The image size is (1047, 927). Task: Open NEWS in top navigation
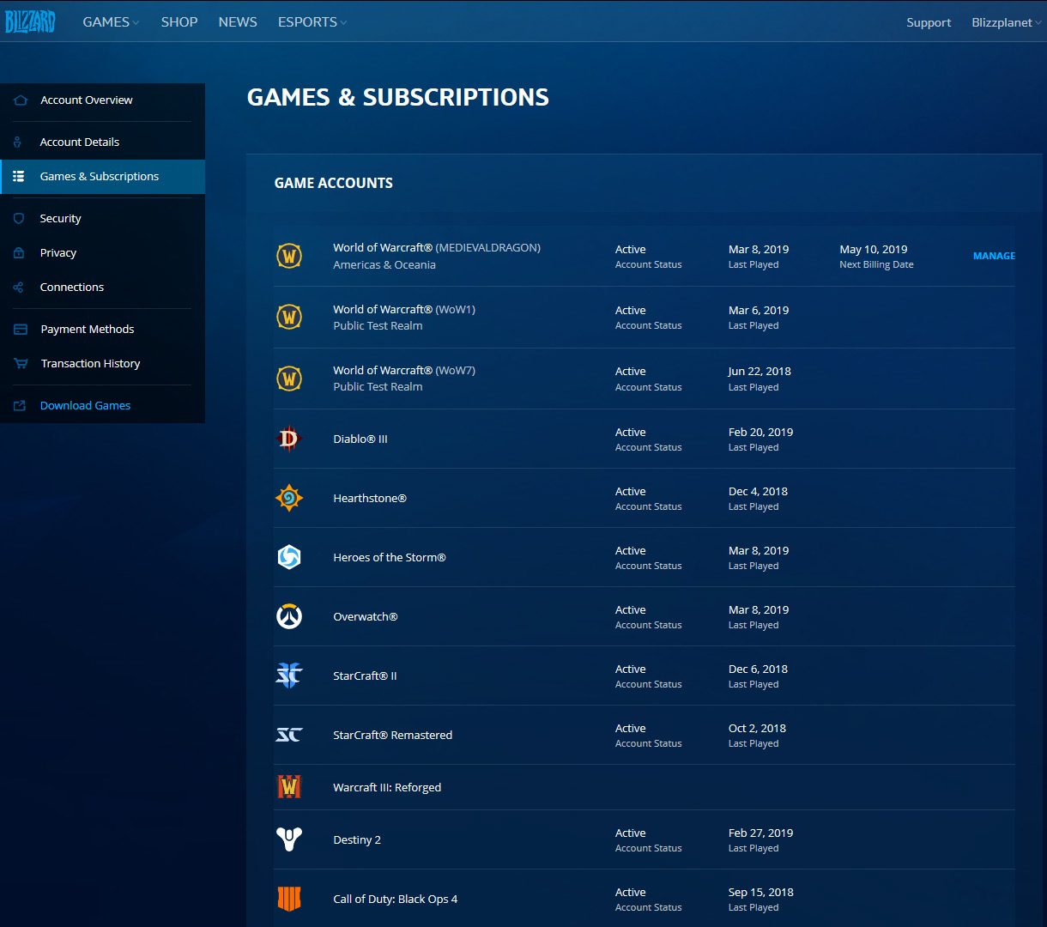(238, 22)
